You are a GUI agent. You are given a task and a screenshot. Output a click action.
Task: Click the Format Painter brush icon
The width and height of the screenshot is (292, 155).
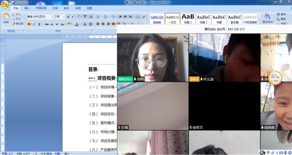point(13,24)
